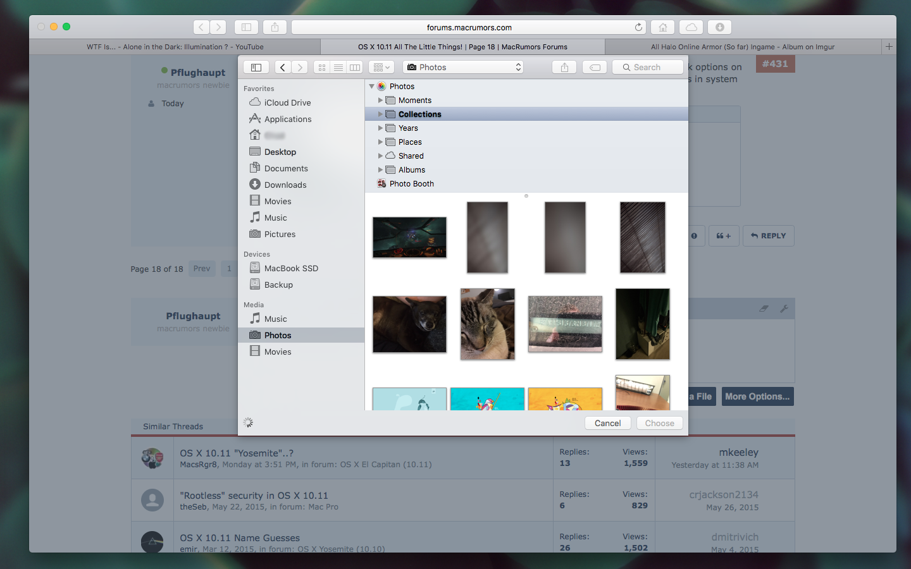Image resolution: width=911 pixels, height=569 pixels.
Task: Expand the Shared folder
Action: pos(380,156)
